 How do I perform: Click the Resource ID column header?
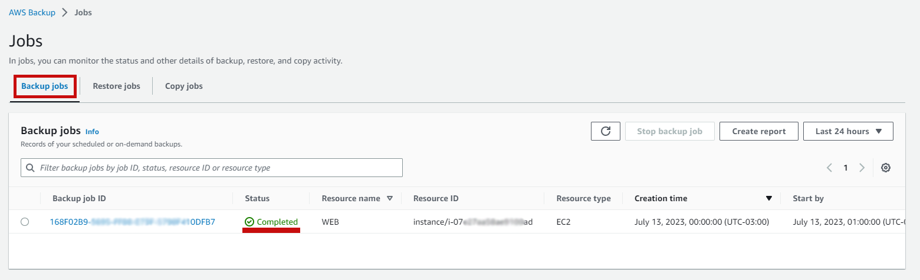(x=436, y=198)
